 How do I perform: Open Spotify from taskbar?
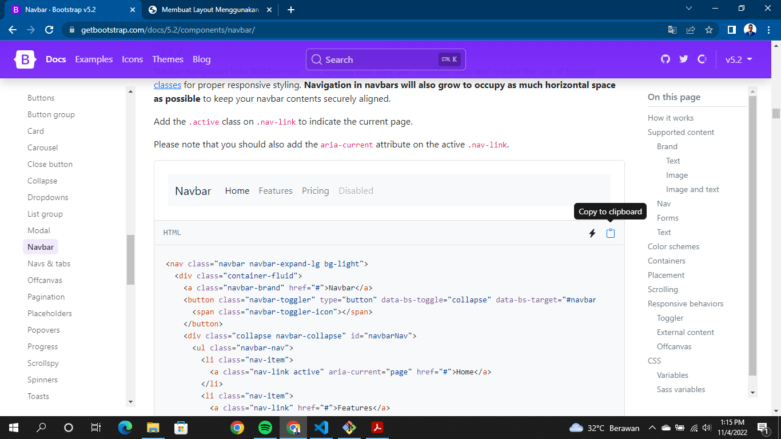tap(265, 428)
